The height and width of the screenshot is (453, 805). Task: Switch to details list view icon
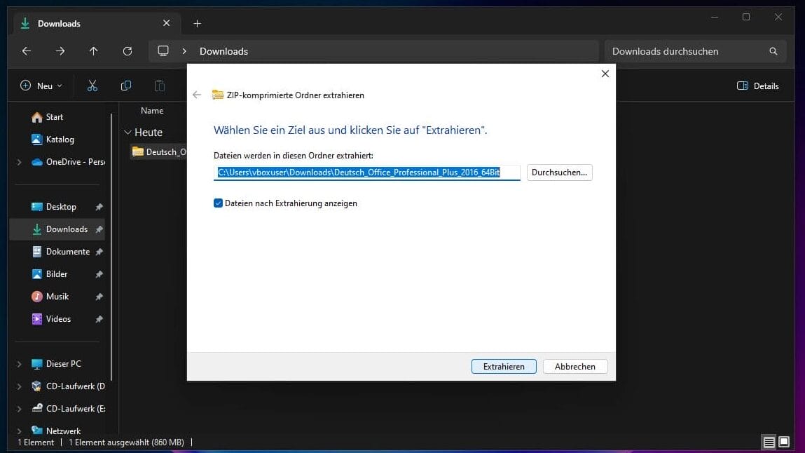769,442
